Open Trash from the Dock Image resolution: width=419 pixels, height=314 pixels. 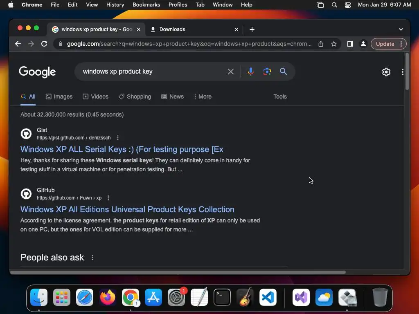[x=380, y=297]
